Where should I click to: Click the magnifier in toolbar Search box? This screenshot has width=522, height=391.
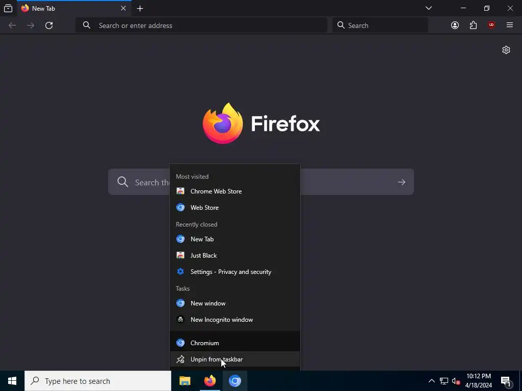point(341,25)
